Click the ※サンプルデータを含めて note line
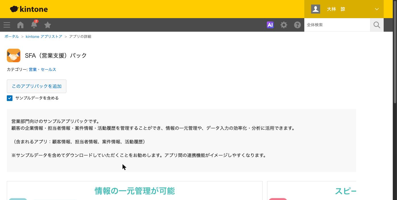Image resolution: width=397 pixels, height=200 pixels. click(x=139, y=155)
